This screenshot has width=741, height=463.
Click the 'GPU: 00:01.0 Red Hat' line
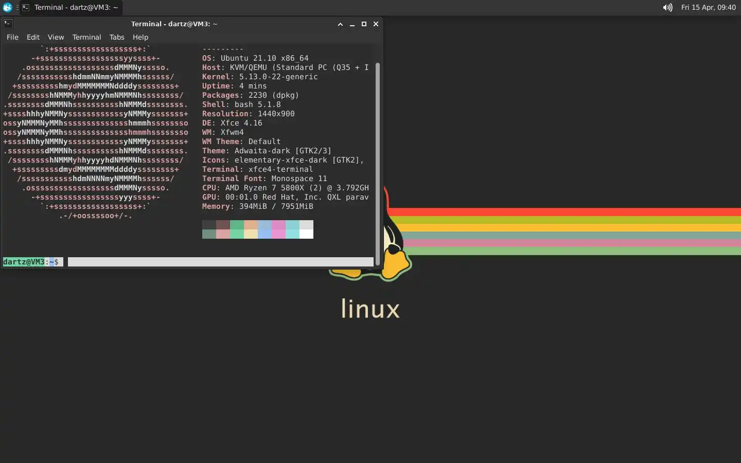286,197
